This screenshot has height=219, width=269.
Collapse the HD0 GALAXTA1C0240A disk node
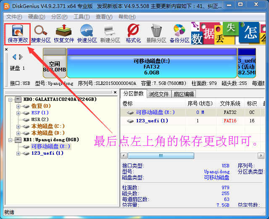click(10, 100)
